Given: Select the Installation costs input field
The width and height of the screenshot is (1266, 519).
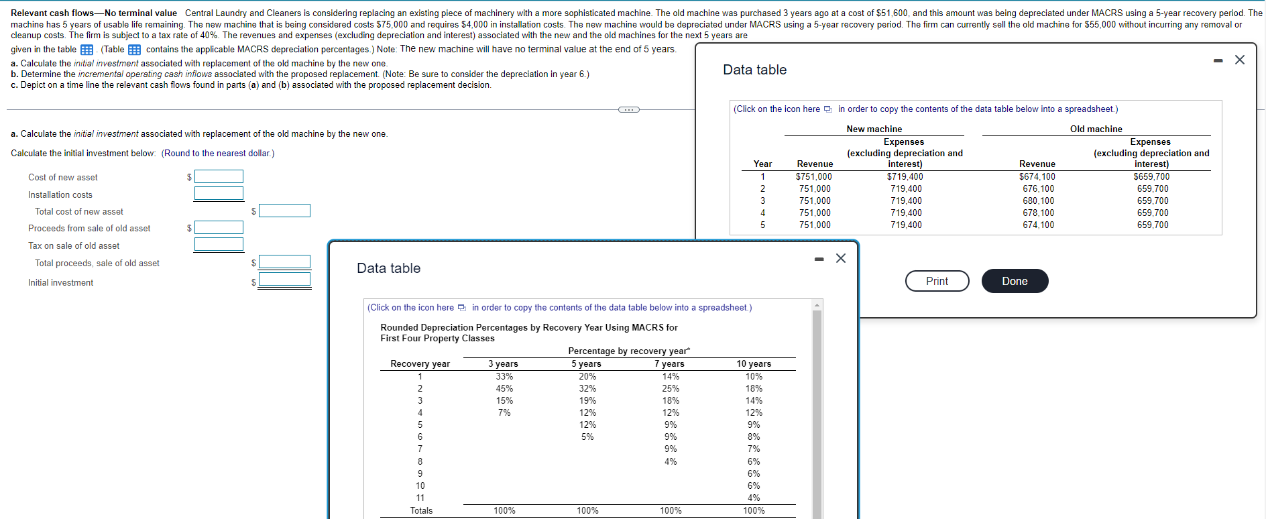Looking at the screenshot, I should click(x=219, y=194).
